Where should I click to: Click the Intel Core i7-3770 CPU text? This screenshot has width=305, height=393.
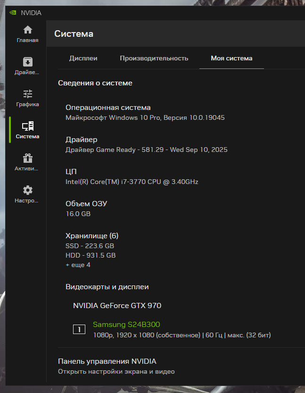132,182
